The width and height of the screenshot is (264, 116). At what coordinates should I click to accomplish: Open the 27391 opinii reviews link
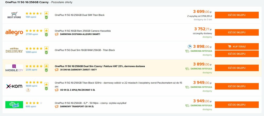coord(32,34)
